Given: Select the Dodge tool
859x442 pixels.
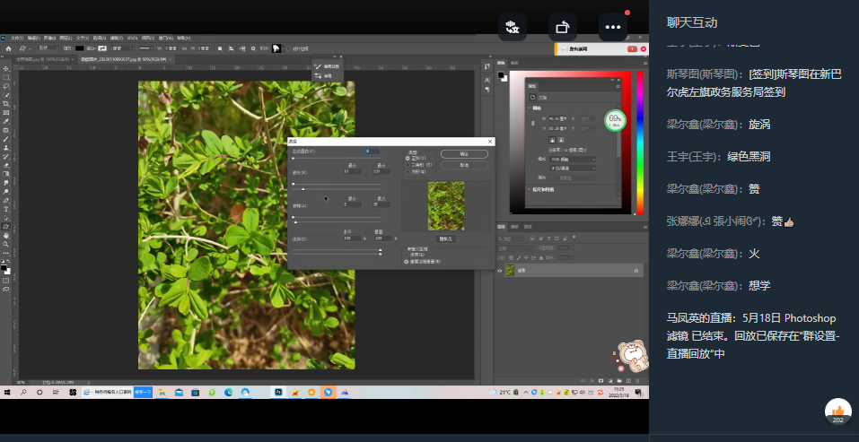Looking at the screenshot, I should pos(6,192).
